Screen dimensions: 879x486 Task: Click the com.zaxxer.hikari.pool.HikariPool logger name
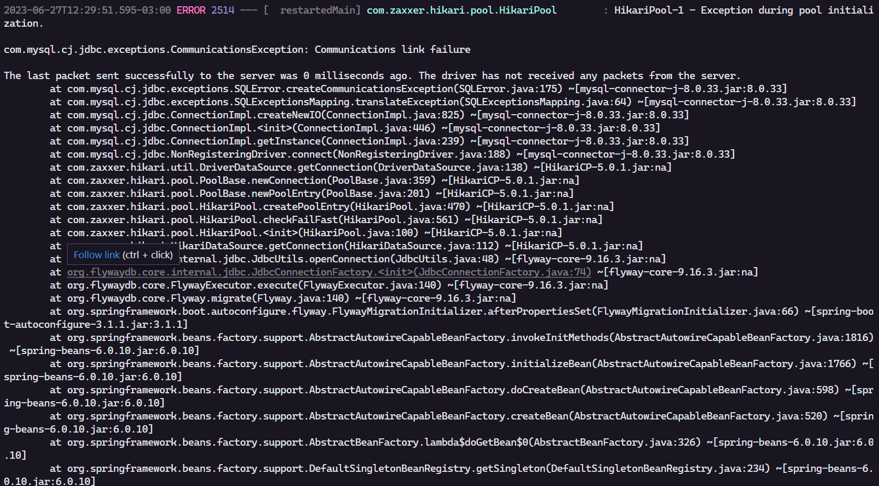[462, 10]
